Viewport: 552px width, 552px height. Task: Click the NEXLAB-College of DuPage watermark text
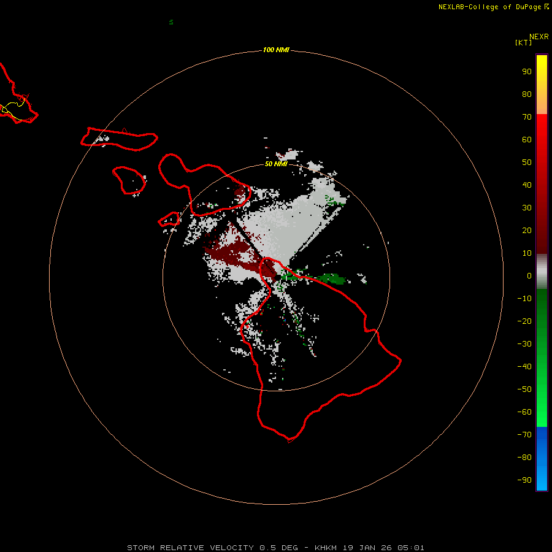tap(489, 7)
